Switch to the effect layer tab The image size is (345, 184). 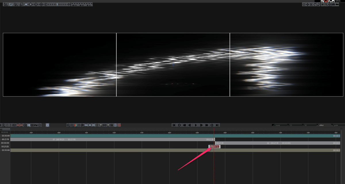click(x=322, y=125)
